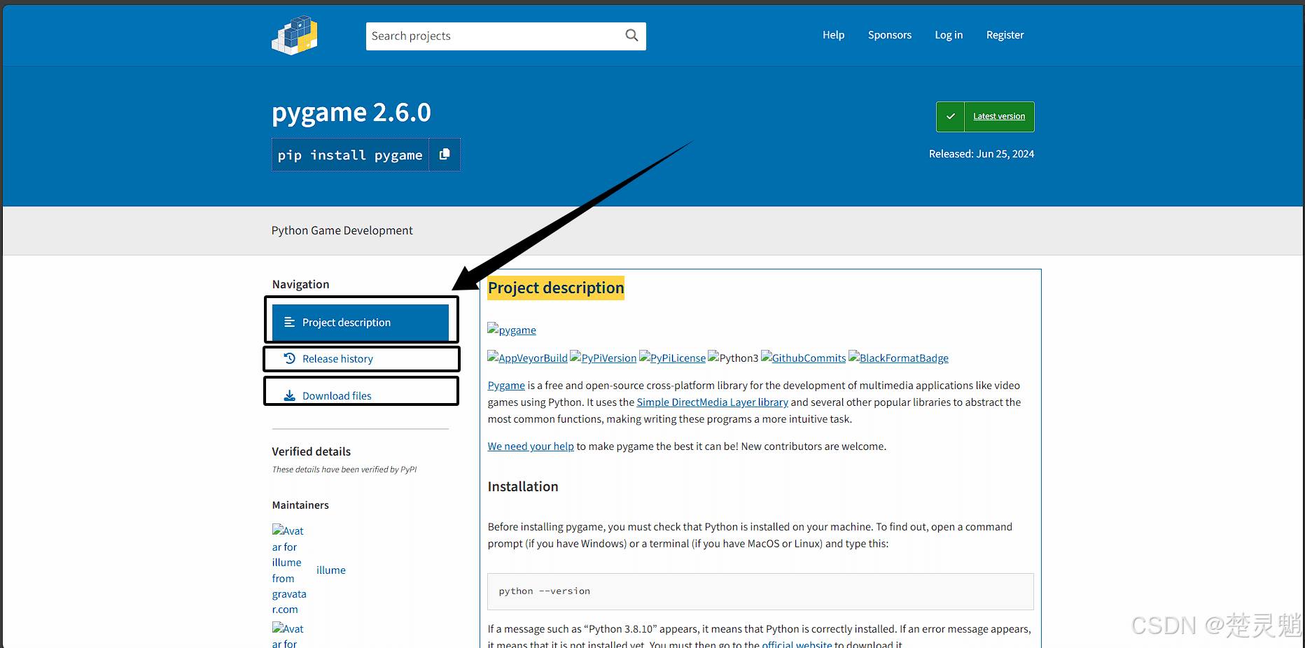
Task: Click the AppVeyorBuild badge
Action: point(528,358)
